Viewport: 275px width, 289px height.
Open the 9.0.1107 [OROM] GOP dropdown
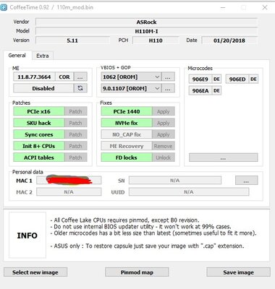point(131,88)
